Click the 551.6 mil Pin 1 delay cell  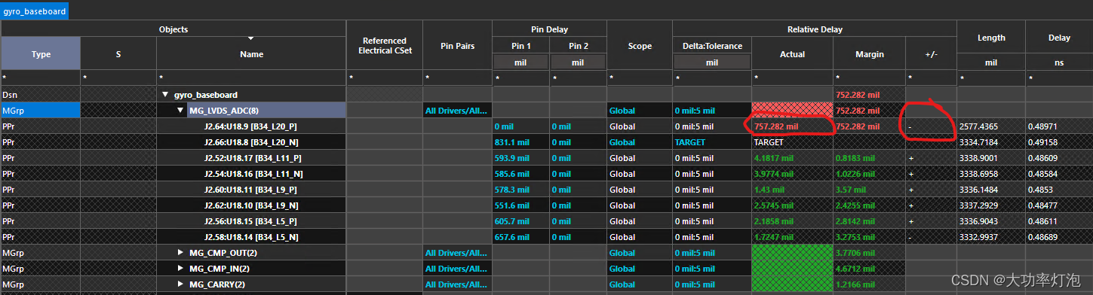coord(520,205)
